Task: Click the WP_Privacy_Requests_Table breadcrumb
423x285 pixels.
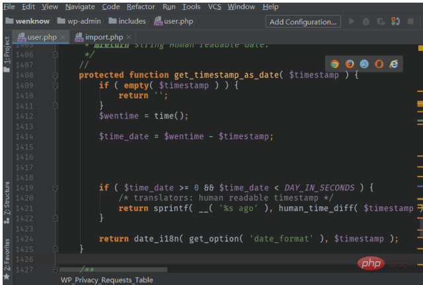Action: (x=107, y=280)
